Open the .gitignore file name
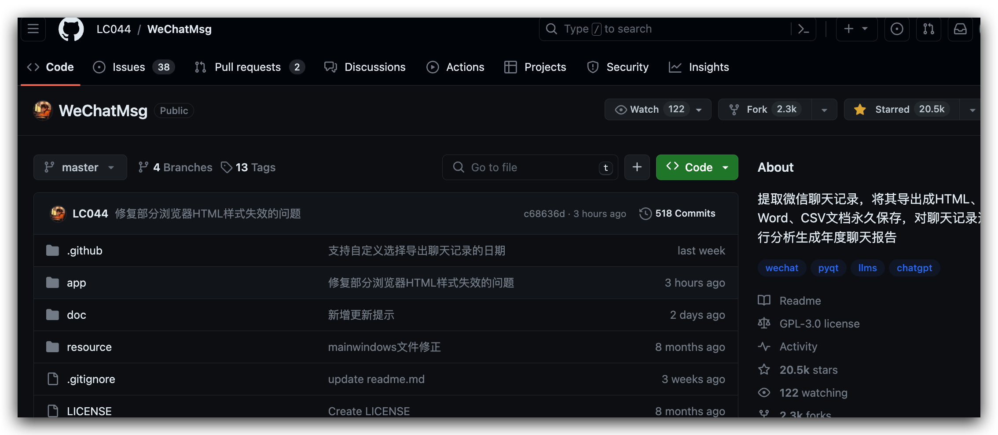The image size is (998, 435). pyautogui.click(x=91, y=379)
